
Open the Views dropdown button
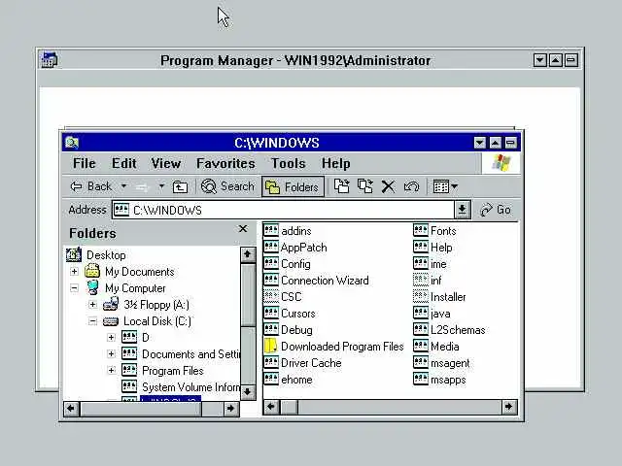pyautogui.click(x=445, y=186)
